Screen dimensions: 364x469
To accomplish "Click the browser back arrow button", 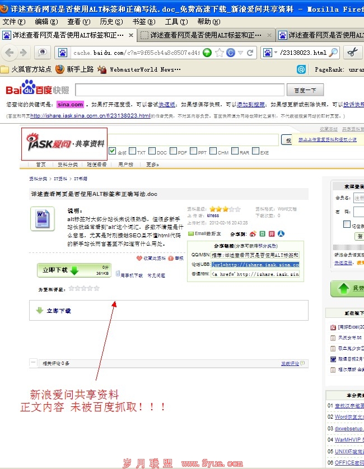I will (10, 53).
